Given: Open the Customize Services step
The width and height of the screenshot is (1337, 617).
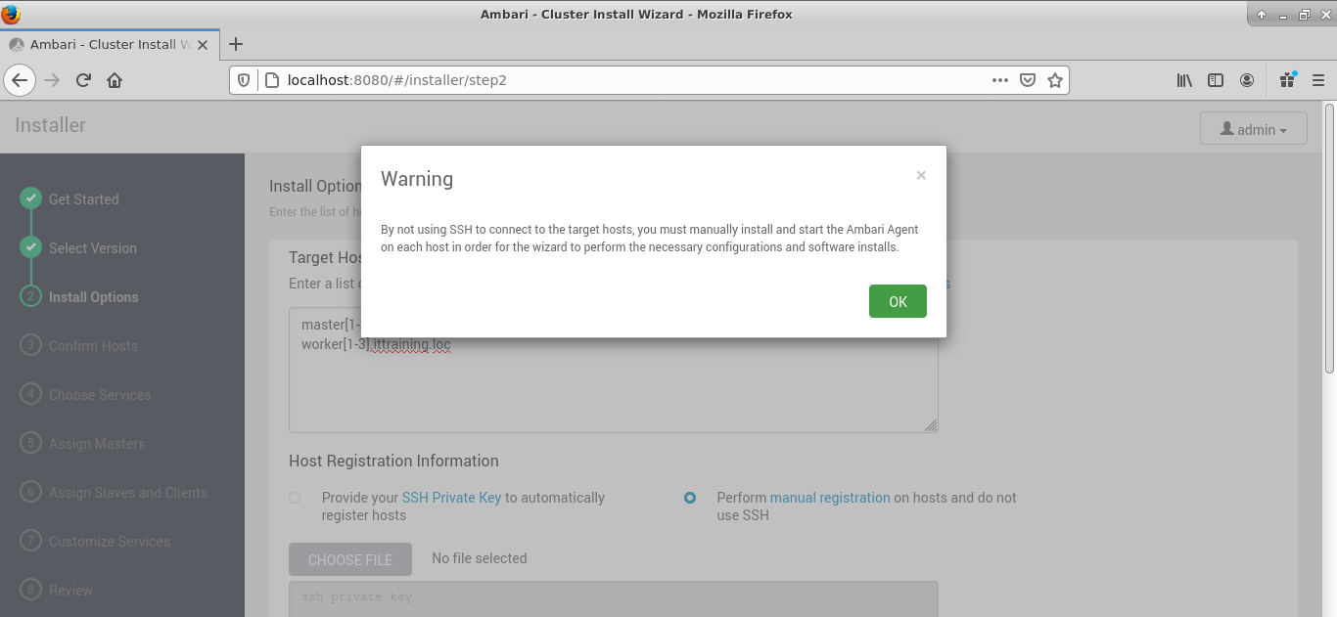Looking at the screenshot, I should [110, 542].
